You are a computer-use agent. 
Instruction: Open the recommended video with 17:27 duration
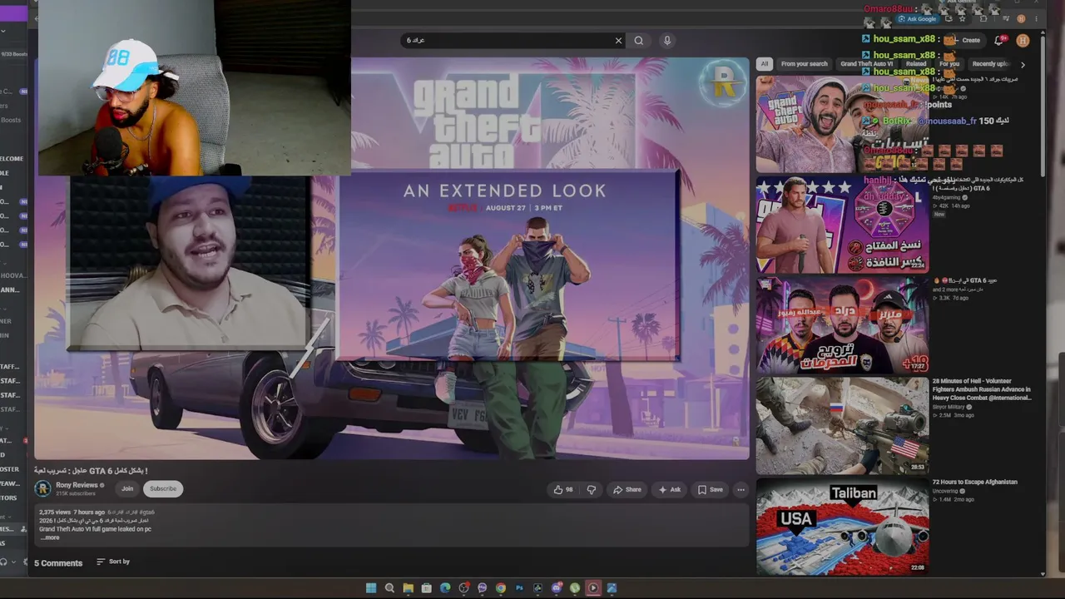click(842, 325)
